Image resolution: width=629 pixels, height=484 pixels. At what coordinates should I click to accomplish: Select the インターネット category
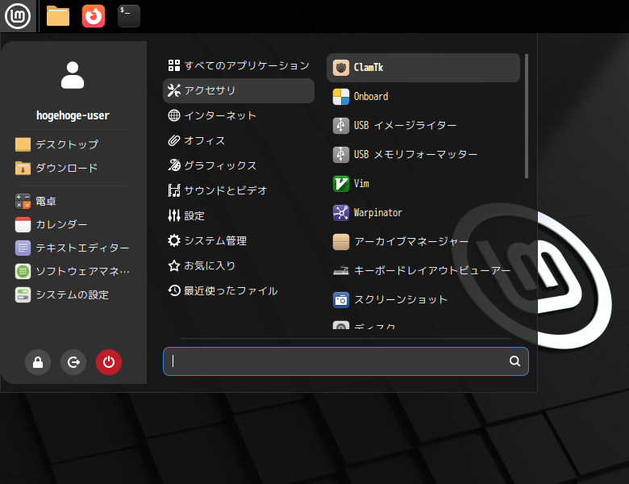click(239, 115)
